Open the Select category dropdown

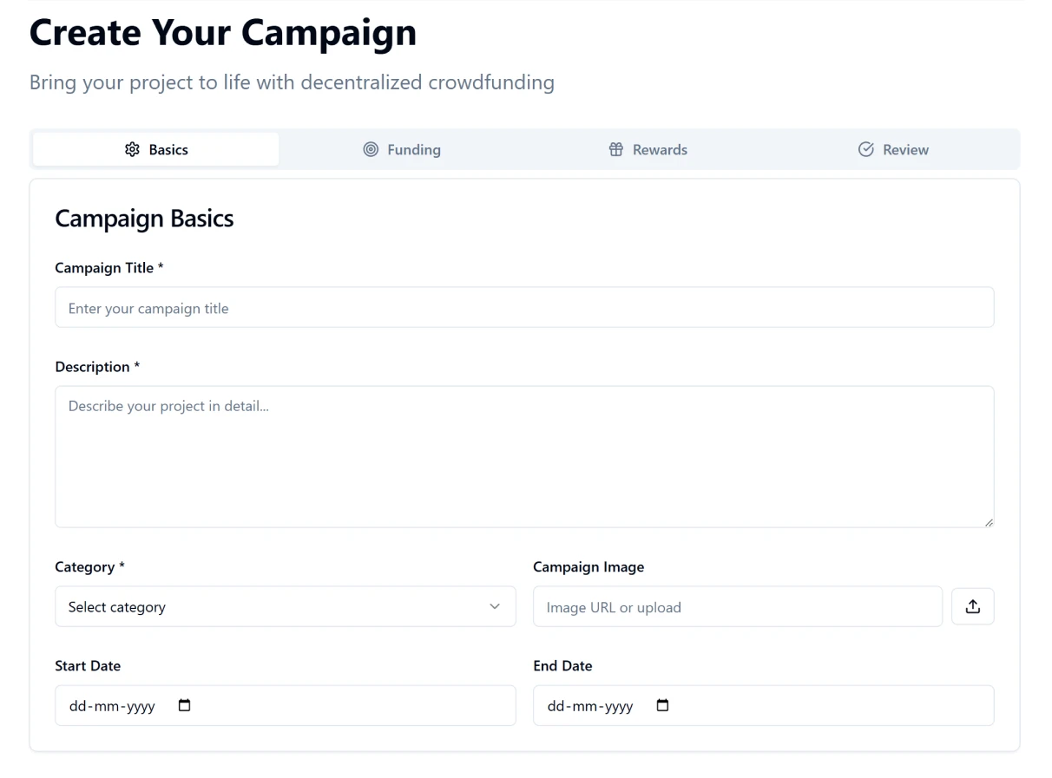[x=286, y=606]
